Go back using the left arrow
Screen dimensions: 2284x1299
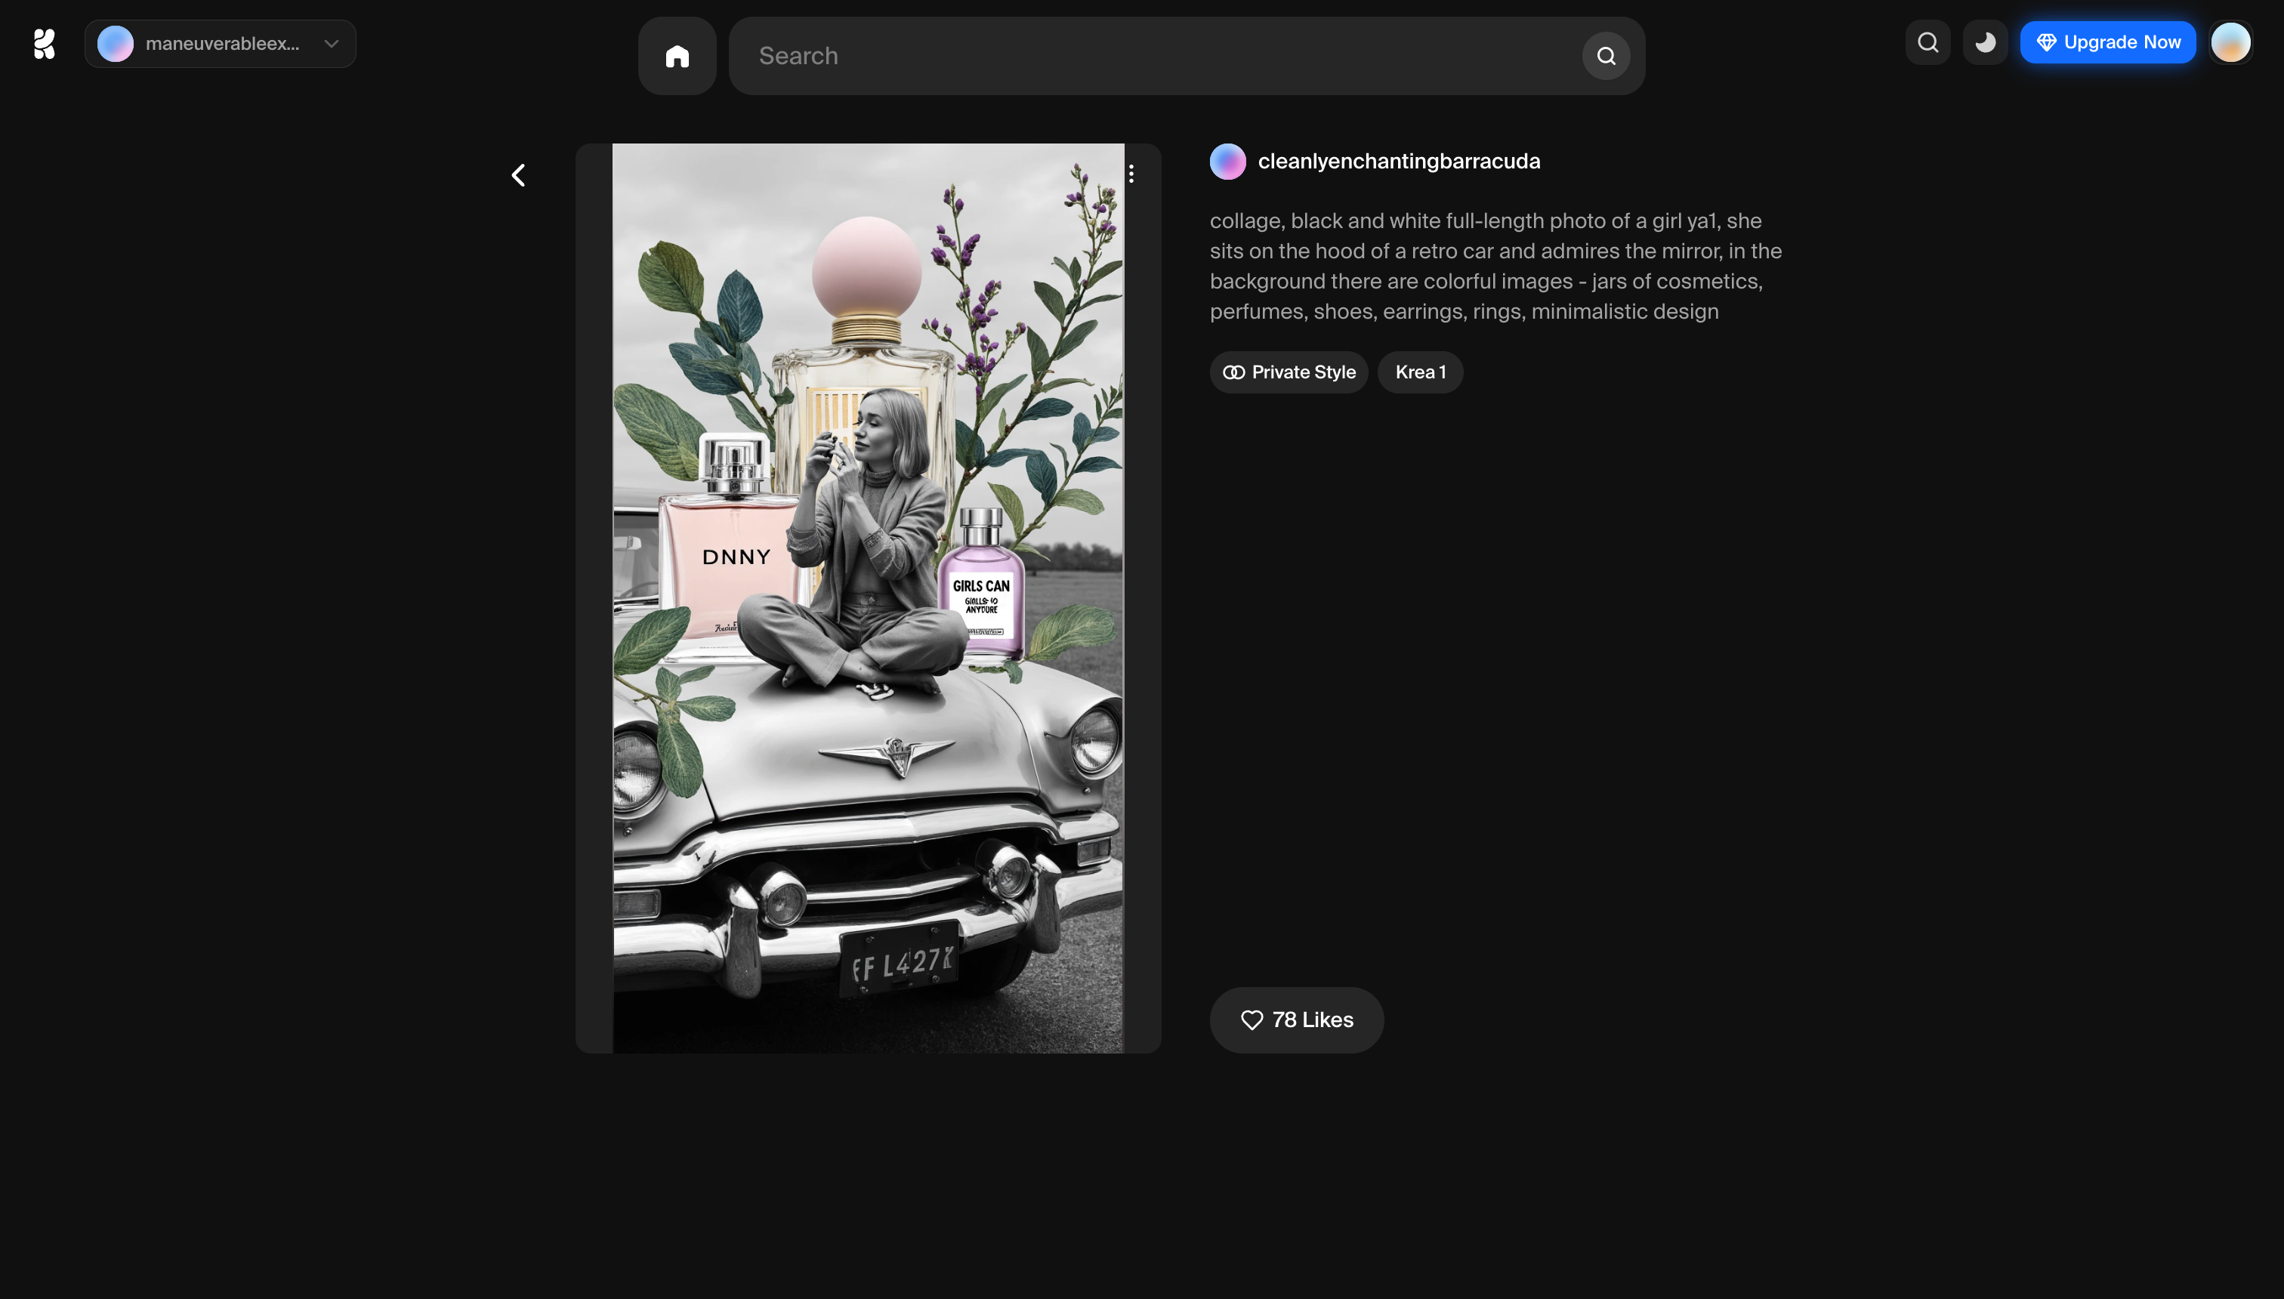pyautogui.click(x=518, y=176)
